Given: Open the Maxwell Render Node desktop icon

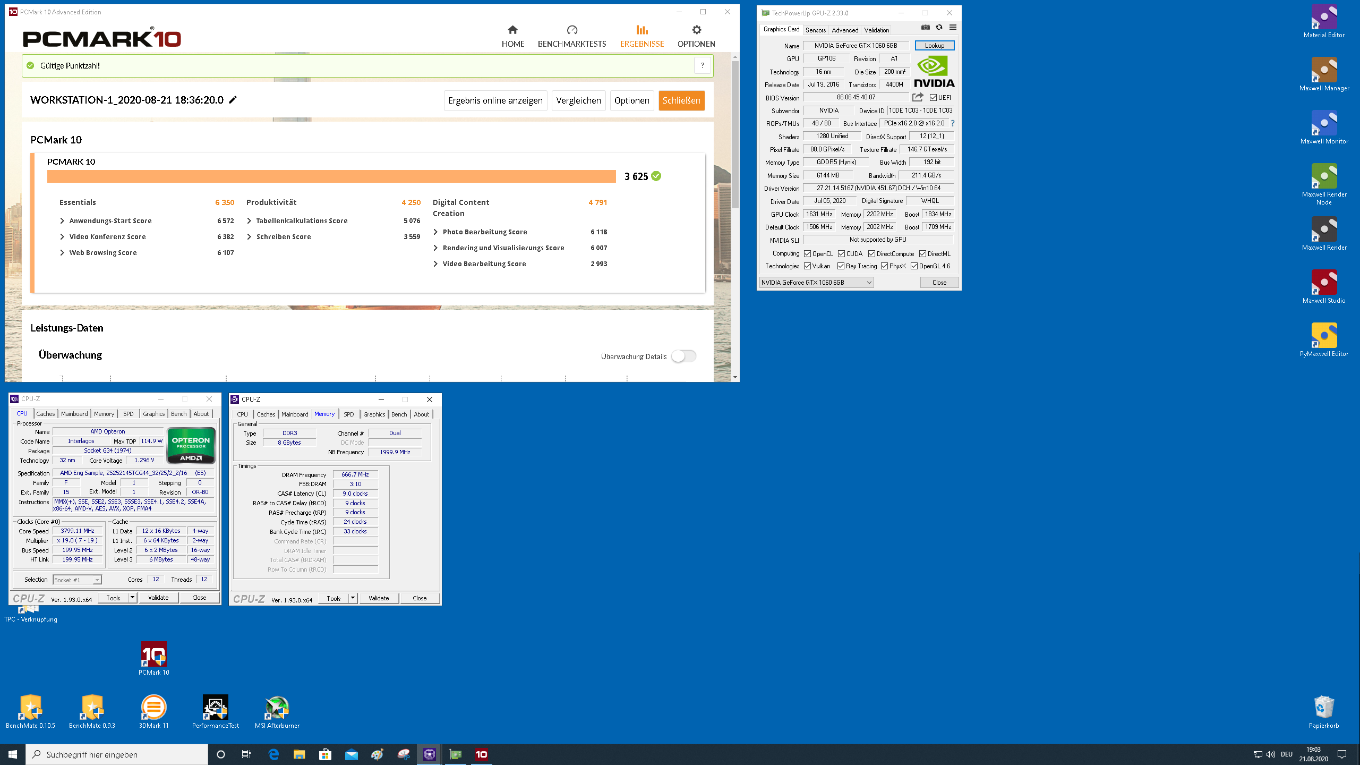Looking at the screenshot, I should (1324, 184).
